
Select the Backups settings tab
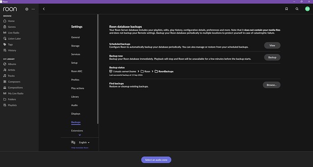[x=76, y=122]
